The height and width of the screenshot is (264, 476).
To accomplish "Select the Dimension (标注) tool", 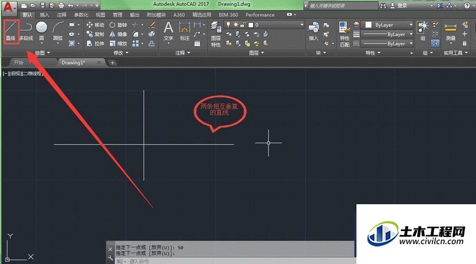I will (185, 31).
